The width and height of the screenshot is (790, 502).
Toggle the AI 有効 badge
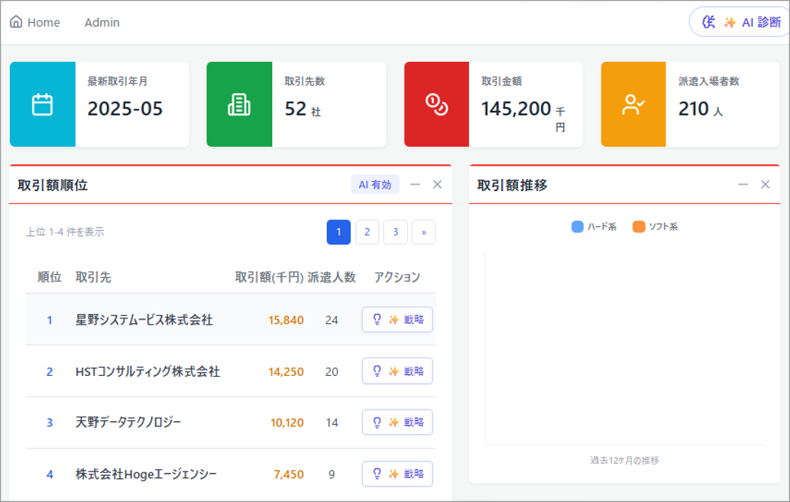[375, 184]
